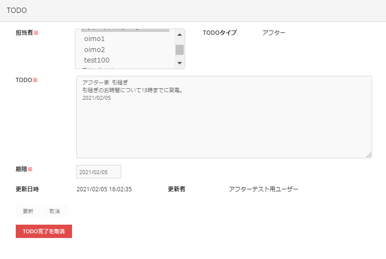This screenshot has height=259, width=386.
Task: Click the アフター type value text
Action: [274, 33]
